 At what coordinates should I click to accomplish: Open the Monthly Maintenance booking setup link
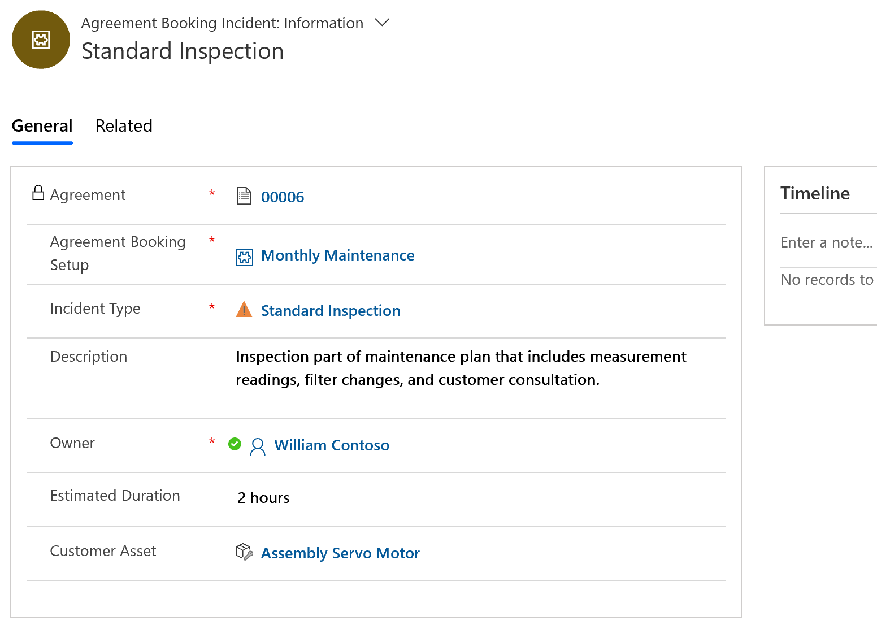click(x=338, y=255)
